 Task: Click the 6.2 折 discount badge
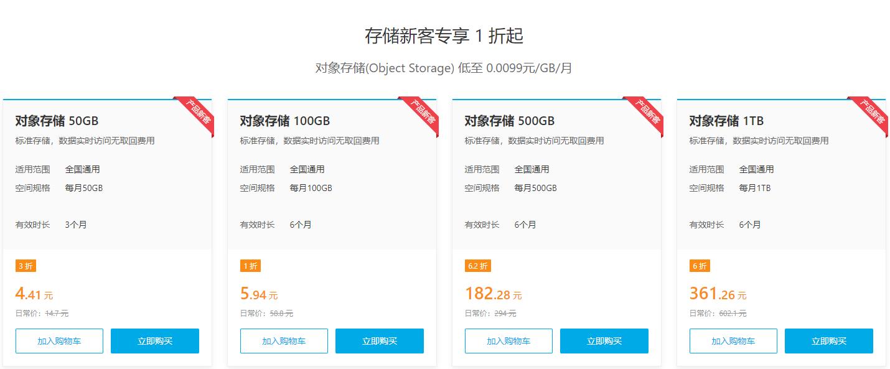click(478, 266)
